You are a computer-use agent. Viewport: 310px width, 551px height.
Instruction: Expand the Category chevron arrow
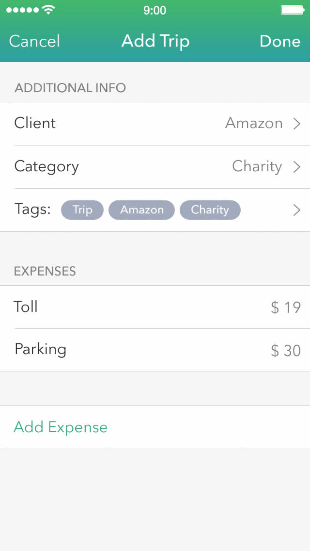tap(297, 167)
